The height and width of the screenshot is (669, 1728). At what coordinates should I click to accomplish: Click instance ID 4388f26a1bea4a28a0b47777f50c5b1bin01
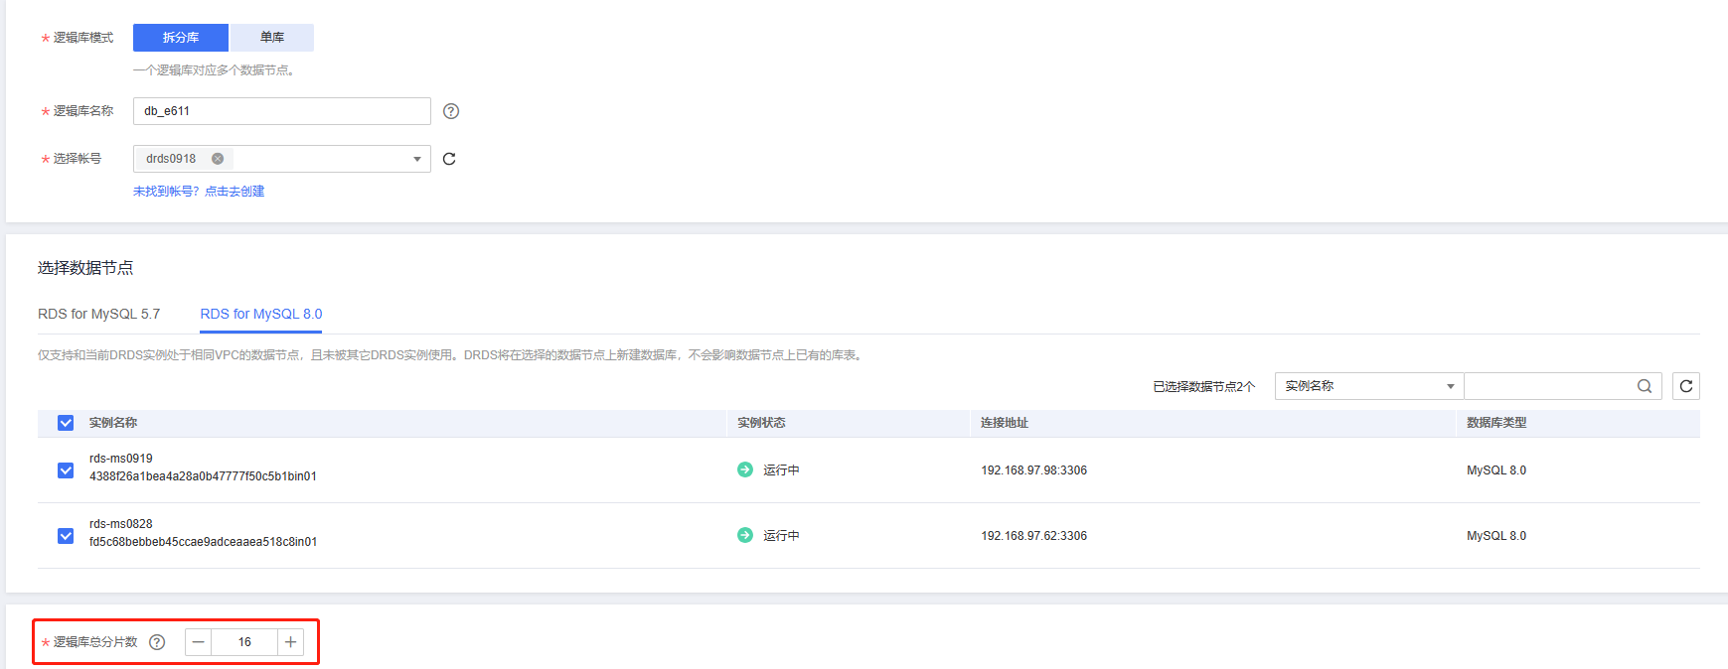point(204,476)
